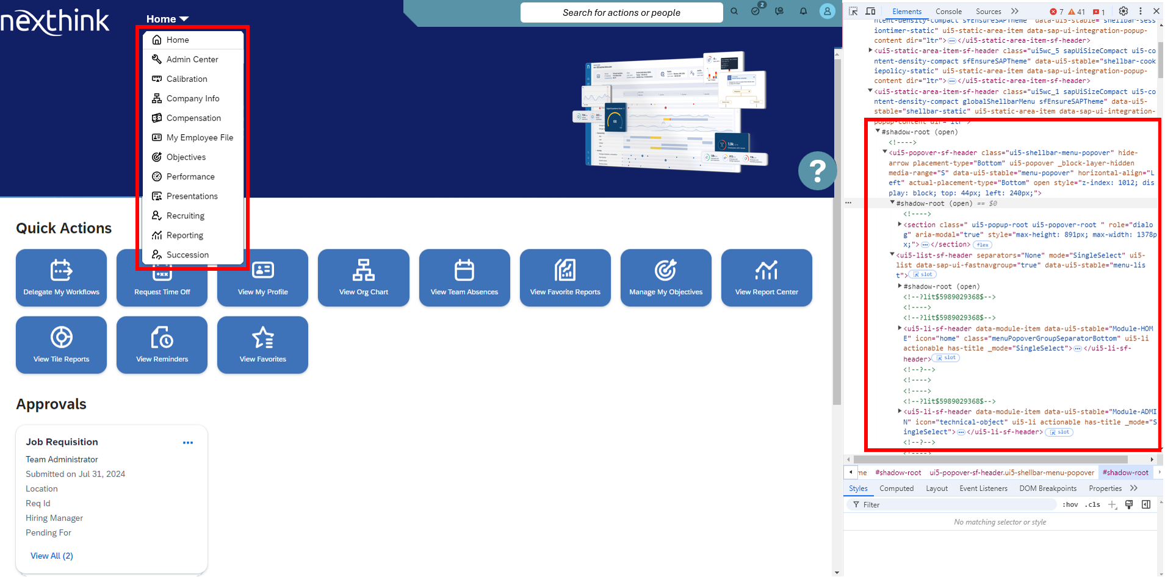Open Delegate My Workflows tile
Viewport: 1165px width, 577px height.
pyautogui.click(x=61, y=278)
